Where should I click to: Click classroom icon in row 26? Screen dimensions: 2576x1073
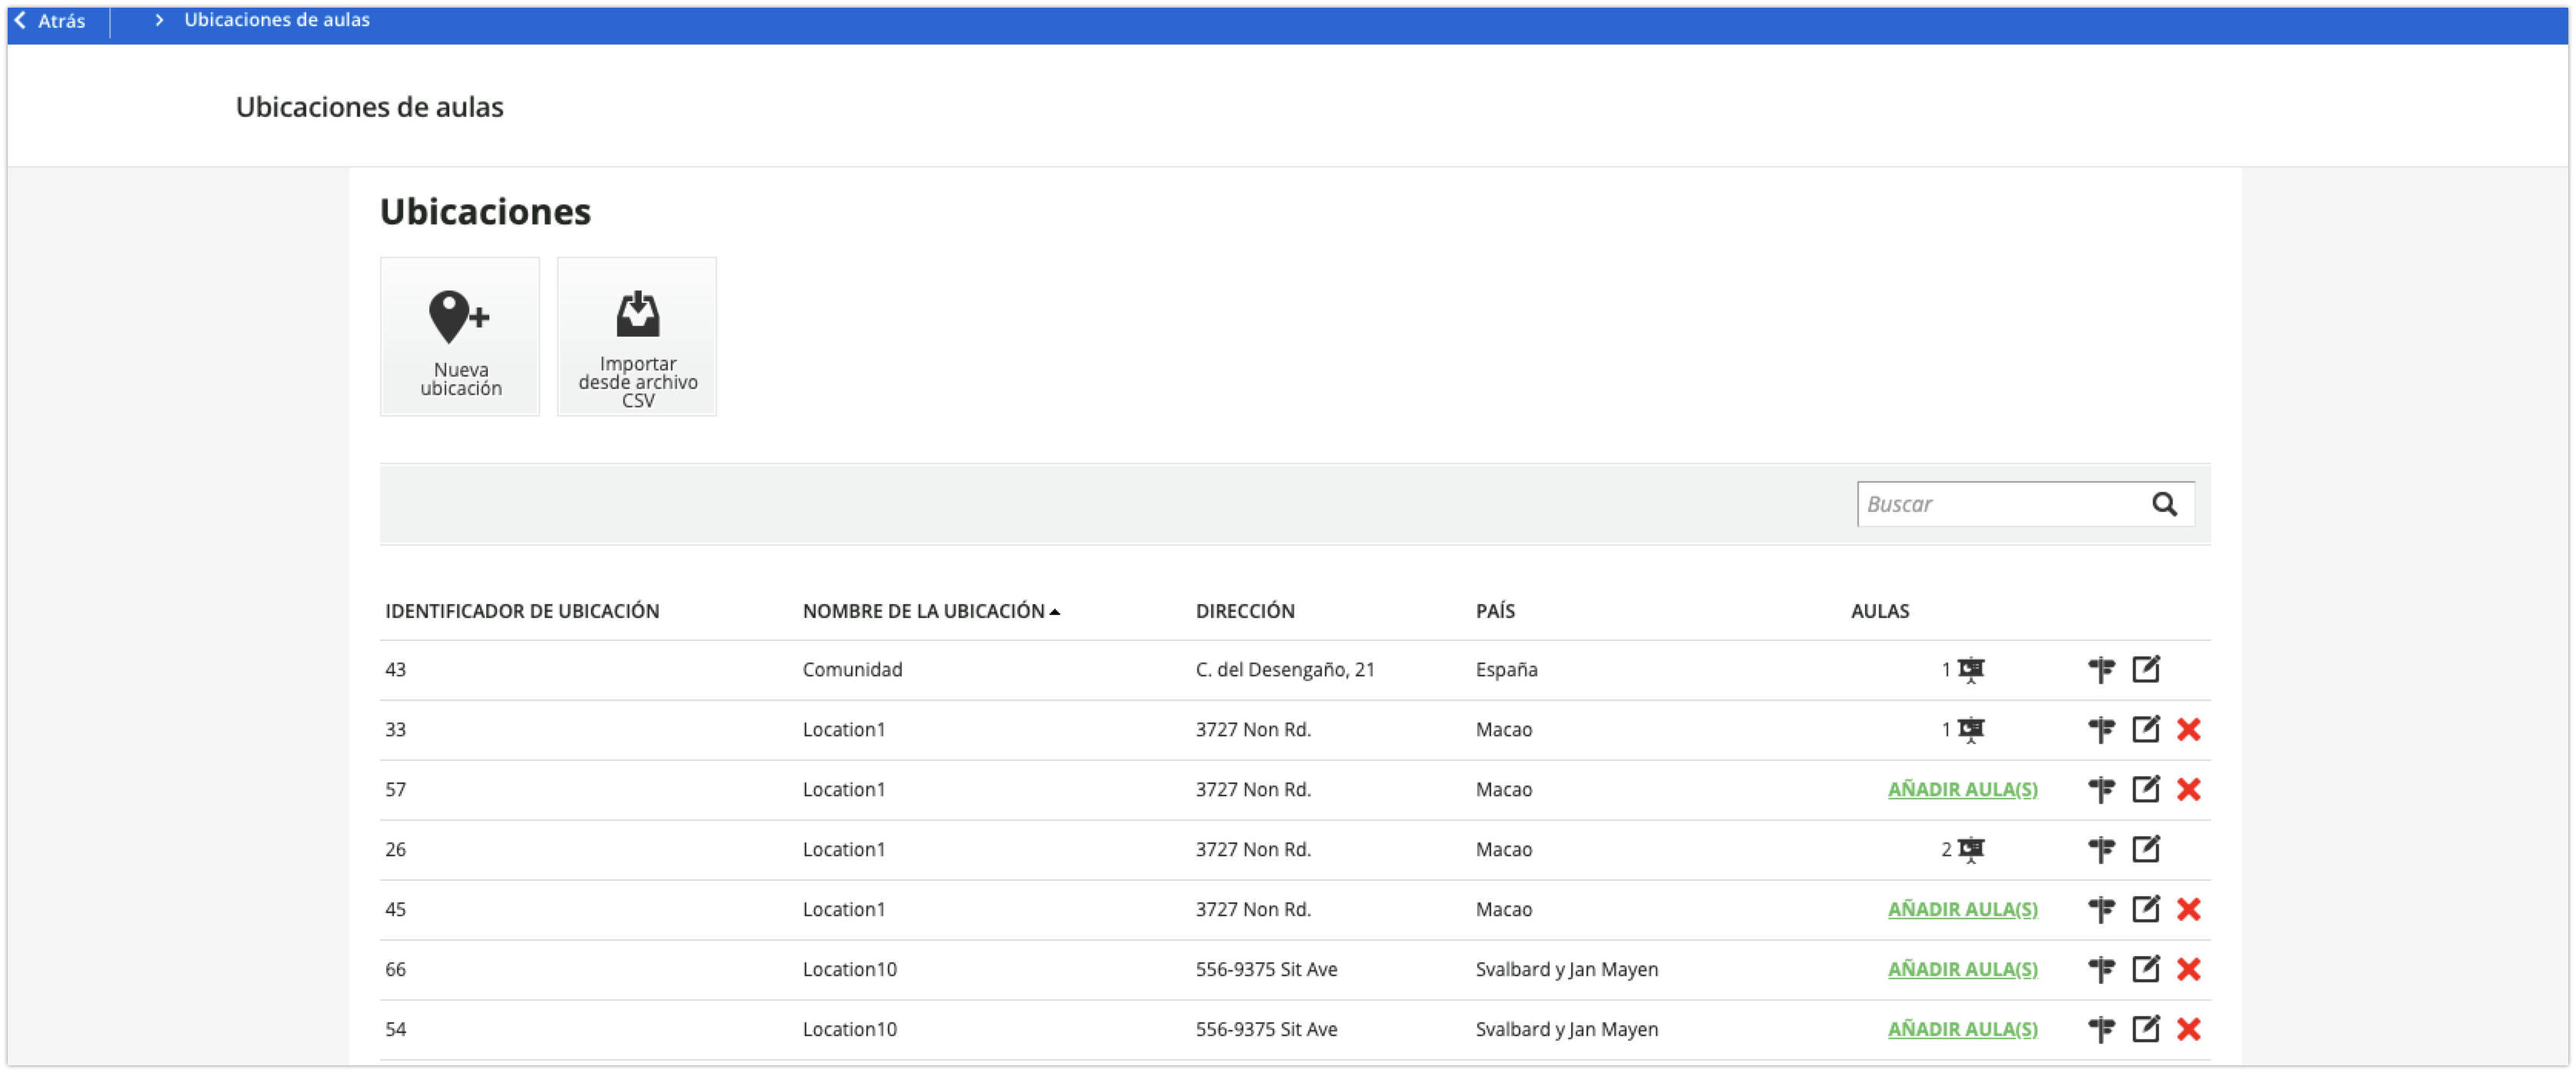pos(1970,849)
